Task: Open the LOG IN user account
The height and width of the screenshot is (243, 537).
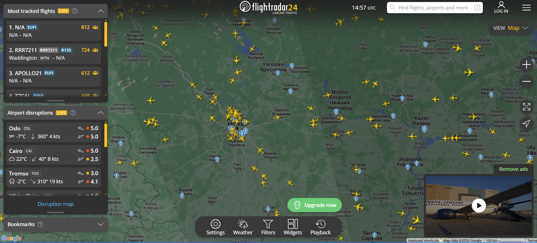Action: coord(501,7)
